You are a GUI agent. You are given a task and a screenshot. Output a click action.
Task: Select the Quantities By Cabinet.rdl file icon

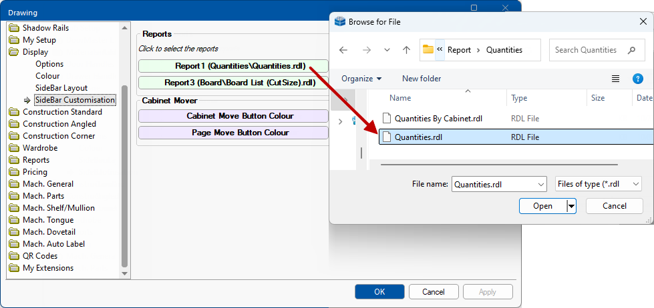tap(385, 119)
